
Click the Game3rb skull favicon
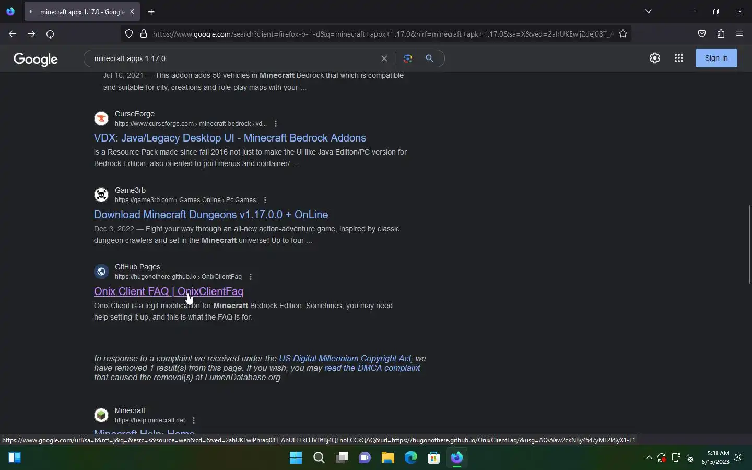[101, 195]
